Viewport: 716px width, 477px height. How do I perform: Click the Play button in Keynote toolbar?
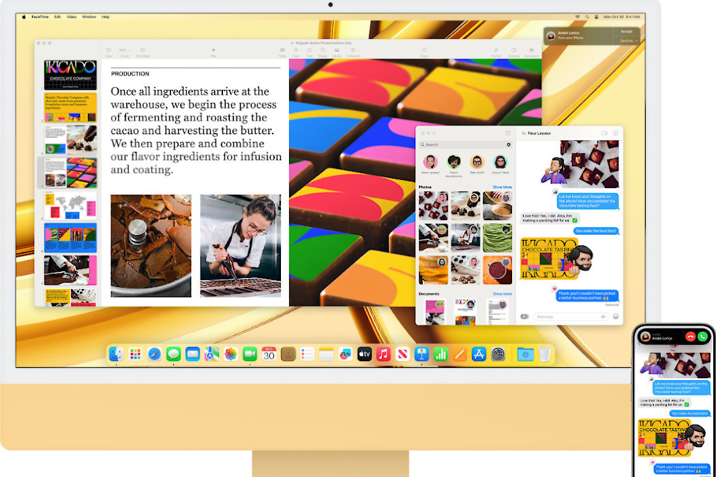pos(213,50)
